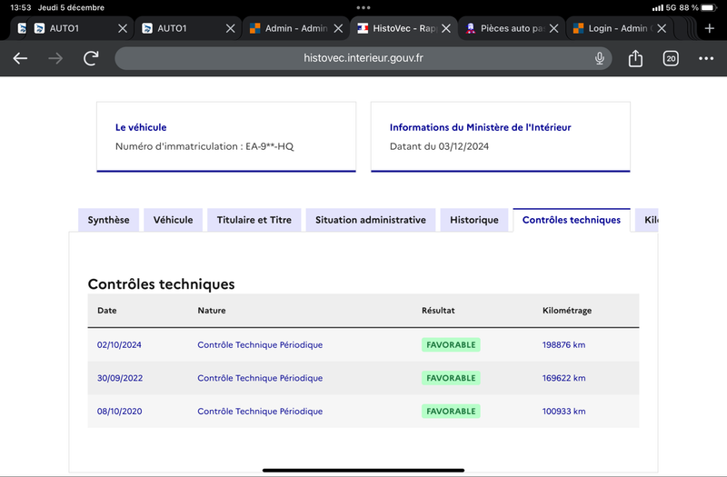Click Contrôle Technique Périodique in 02/10/2024 row
The width and height of the screenshot is (727, 477).
[x=260, y=345]
